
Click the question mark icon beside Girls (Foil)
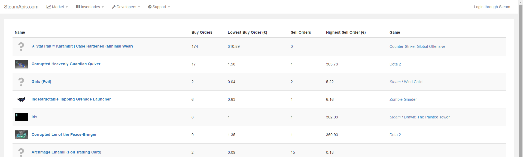pyautogui.click(x=21, y=82)
